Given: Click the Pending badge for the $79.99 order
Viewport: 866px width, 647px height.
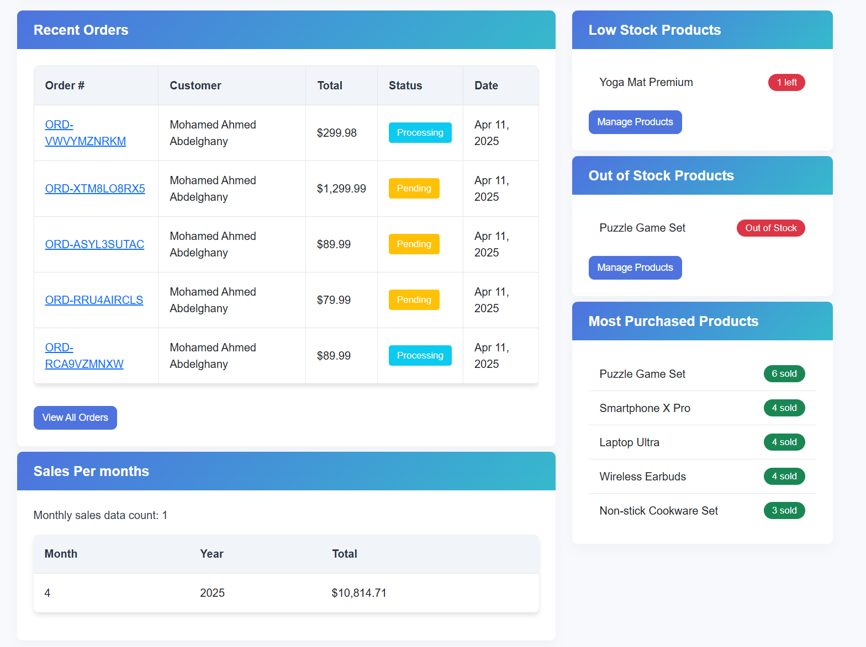Looking at the screenshot, I should coord(414,300).
